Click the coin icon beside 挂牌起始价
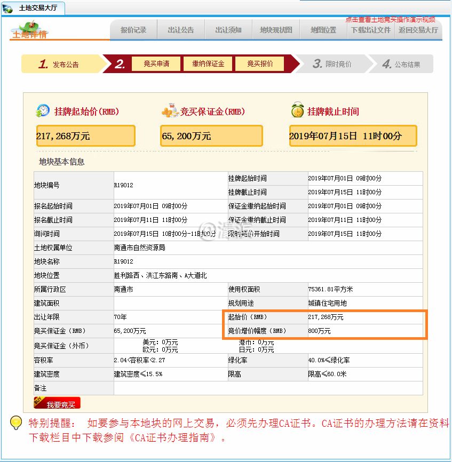 click(x=42, y=111)
